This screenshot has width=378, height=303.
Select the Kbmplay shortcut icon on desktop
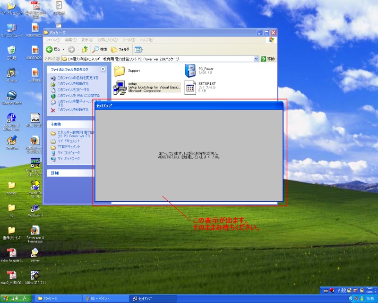[x=35, y=167]
